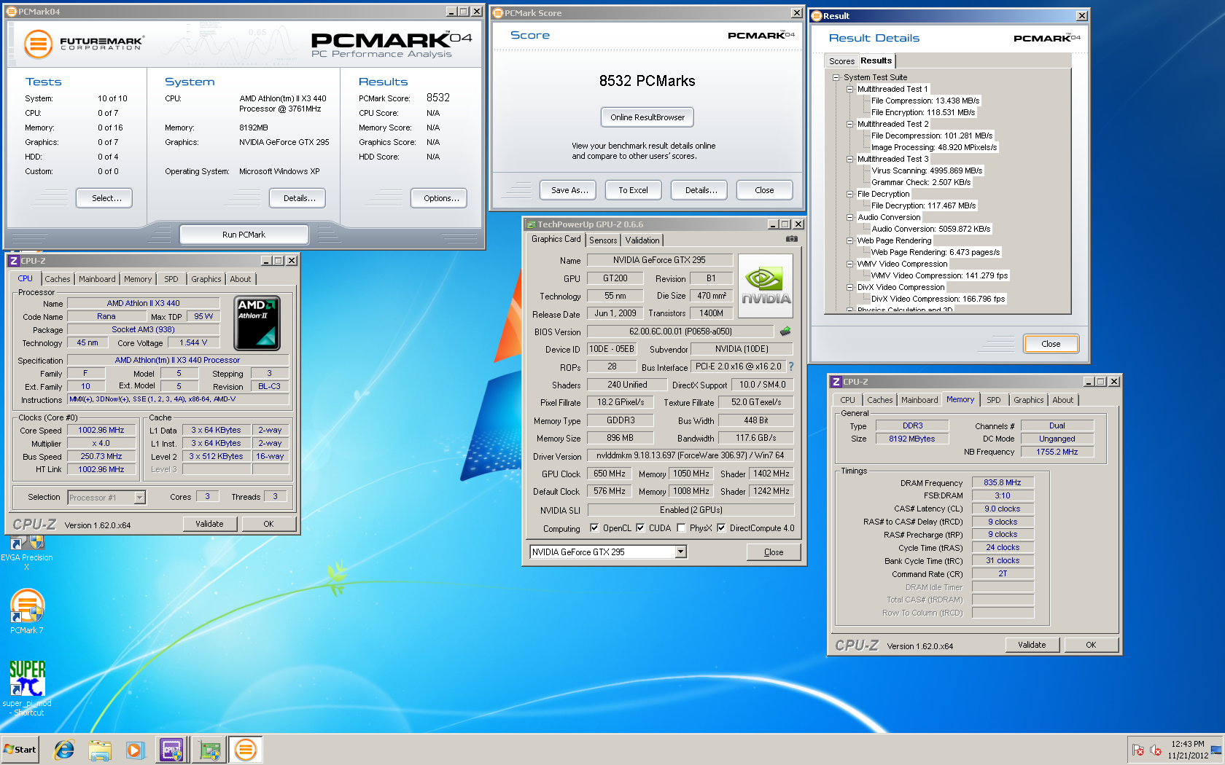Click the Result window title bar icon
Image resolution: width=1225 pixels, height=765 pixels.
(817, 15)
